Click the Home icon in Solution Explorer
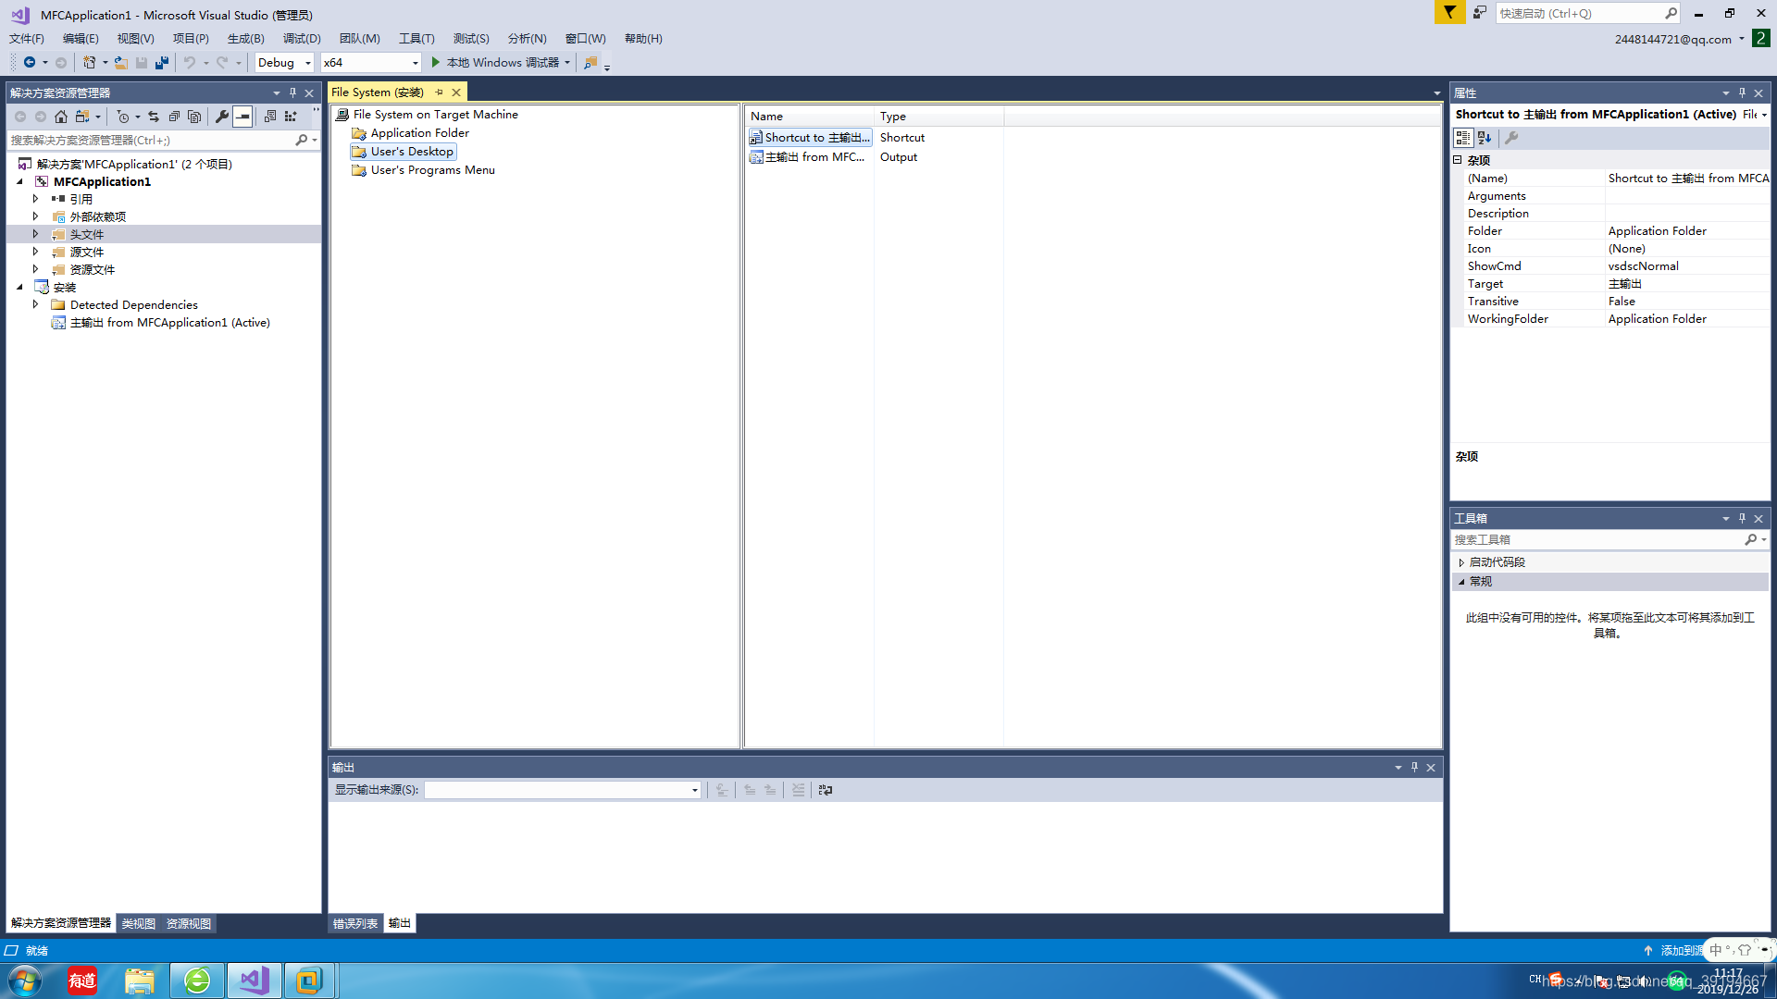The width and height of the screenshot is (1777, 999). click(61, 117)
